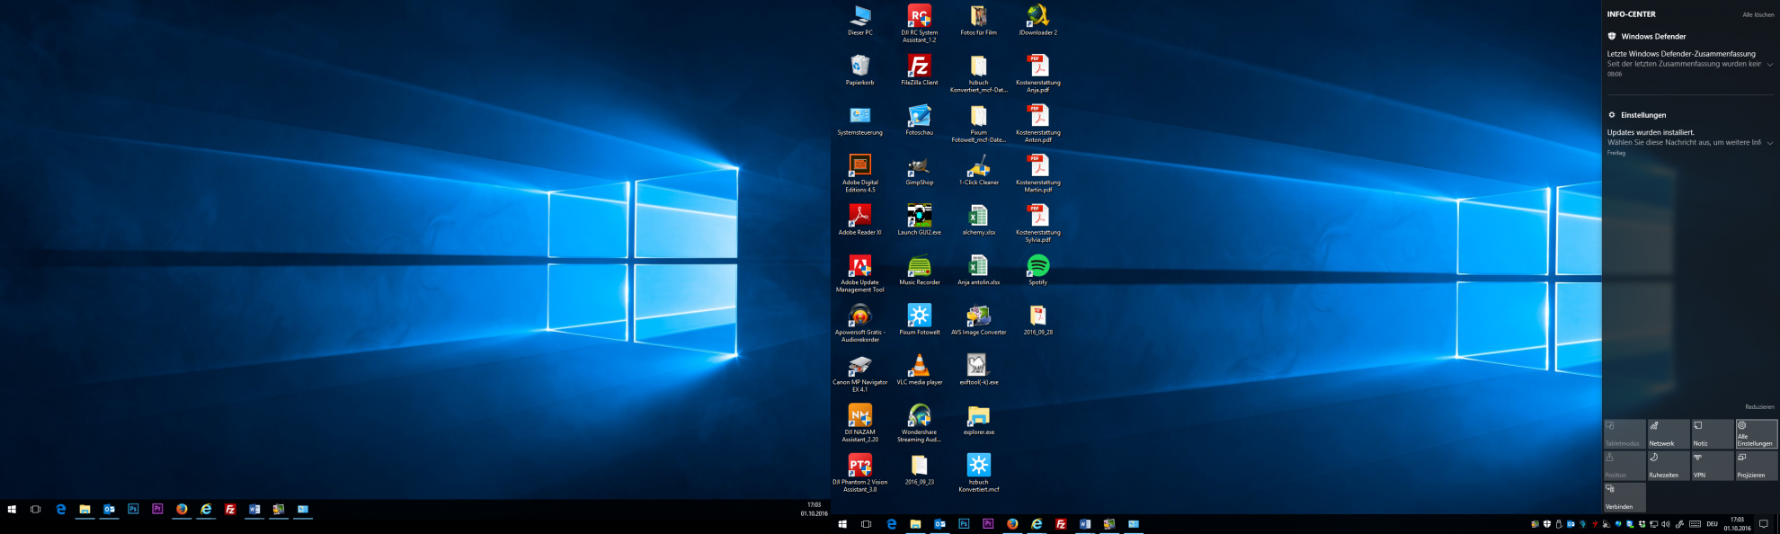1780x534 pixels.
Task: Select the Kostenerstattung Sylvia.pdf file
Action: point(1038,223)
